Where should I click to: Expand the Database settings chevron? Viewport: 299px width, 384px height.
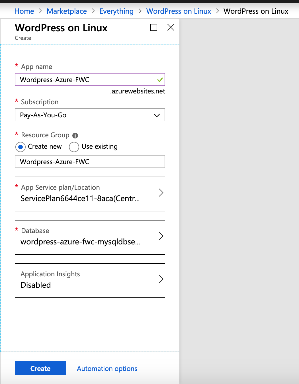161,236
